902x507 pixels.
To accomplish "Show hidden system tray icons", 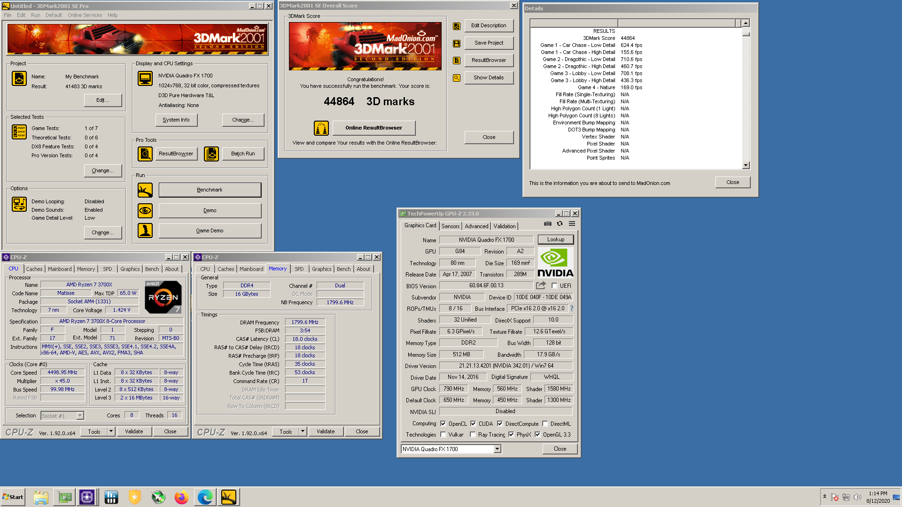I will [x=824, y=497].
